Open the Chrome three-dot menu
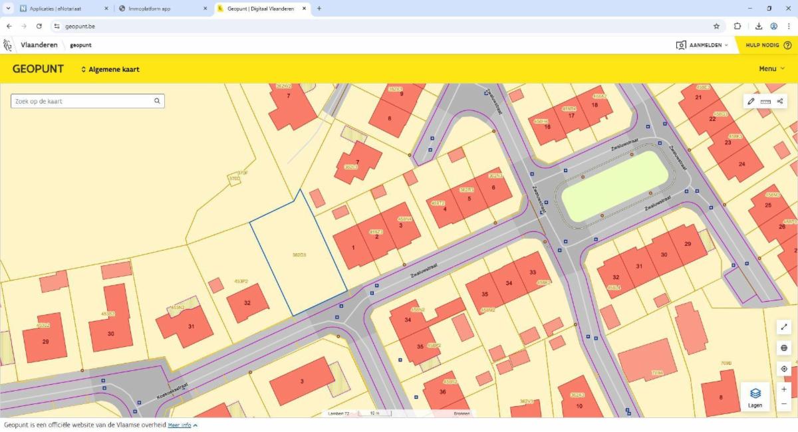 tap(789, 26)
